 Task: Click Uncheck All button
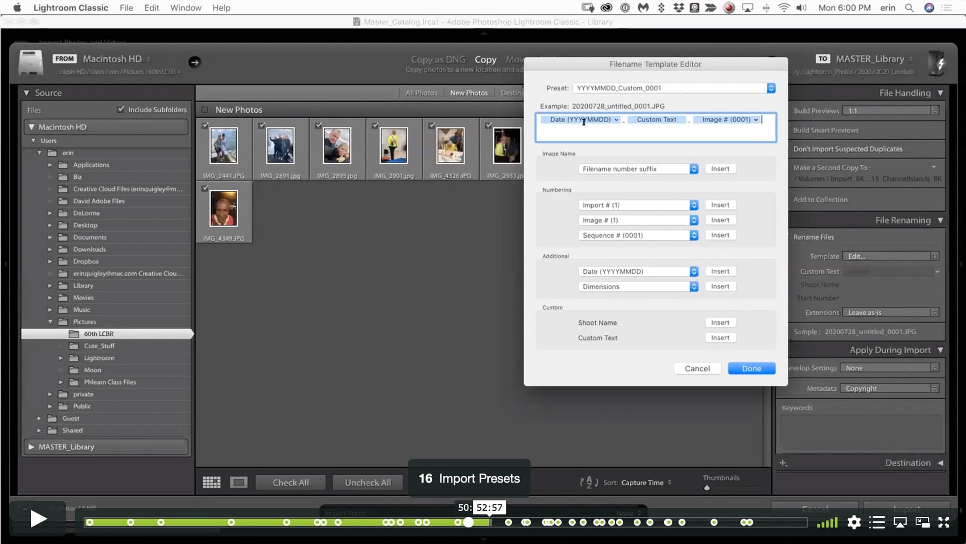pos(368,483)
